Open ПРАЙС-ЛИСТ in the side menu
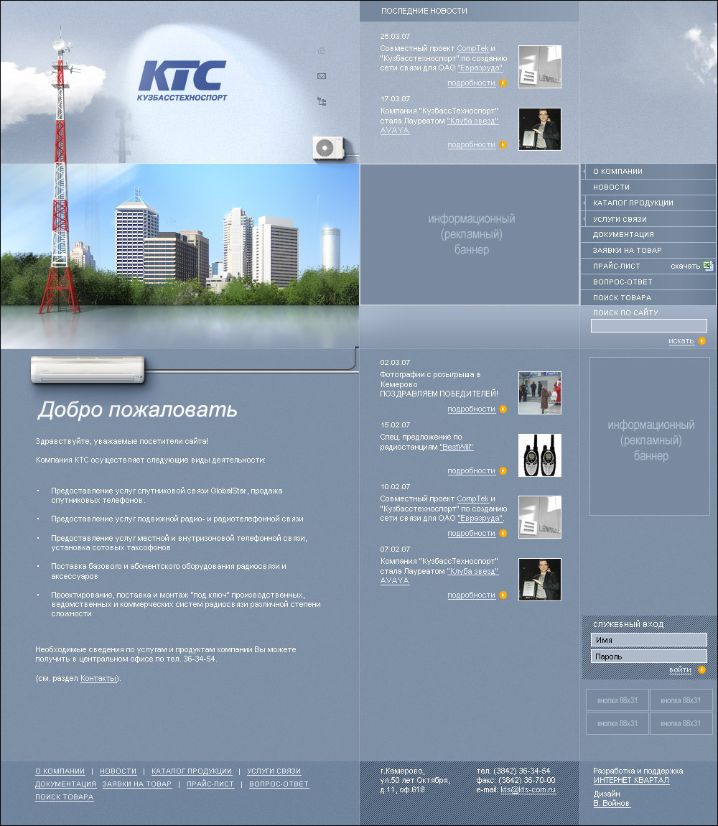Image resolution: width=718 pixels, height=826 pixels. 616,266
